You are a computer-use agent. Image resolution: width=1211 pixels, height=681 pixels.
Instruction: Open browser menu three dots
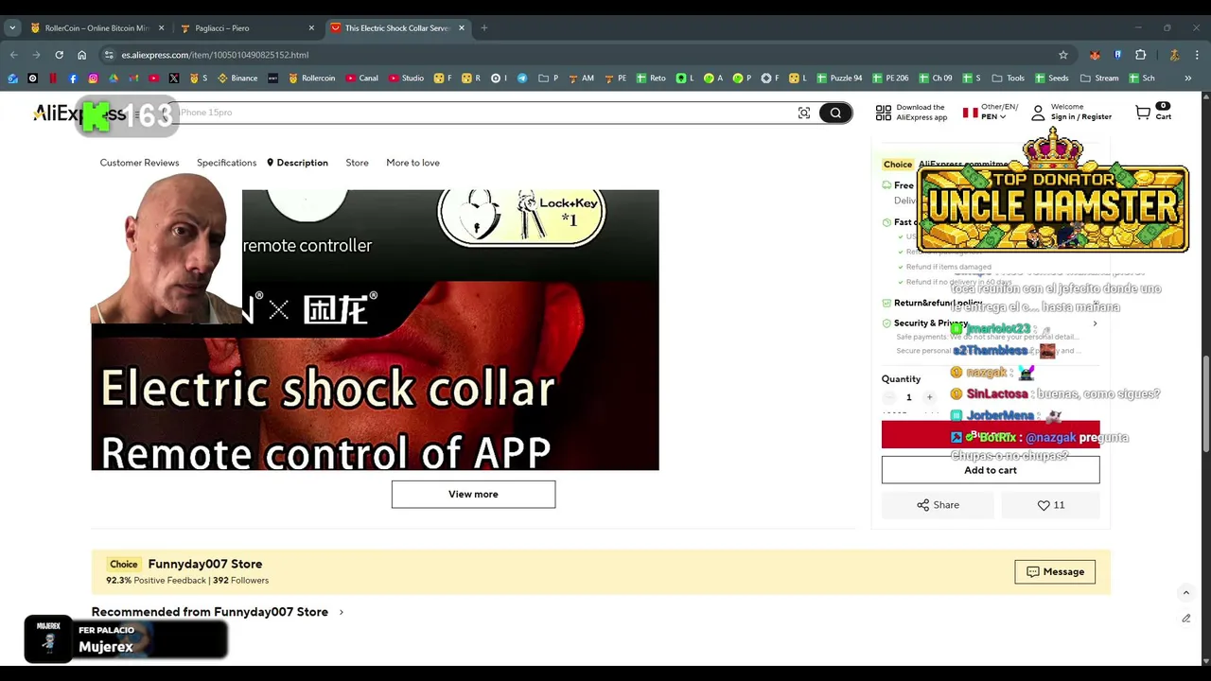tap(1197, 55)
